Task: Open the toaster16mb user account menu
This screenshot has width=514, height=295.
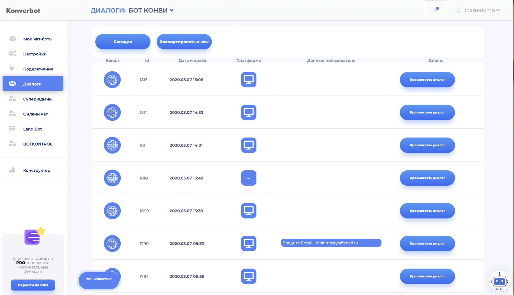Action: tap(479, 10)
